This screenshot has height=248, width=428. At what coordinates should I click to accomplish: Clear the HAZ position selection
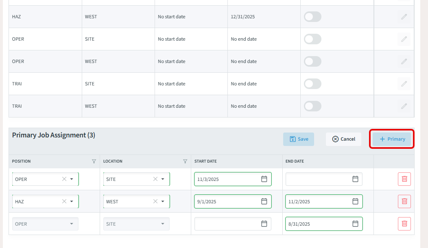(x=64, y=201)
